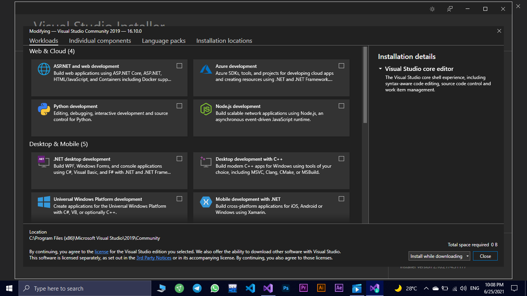This screenshot has height=296, width=527.
Task: Open the Language packs tab
Action: (x=164, y=41)
